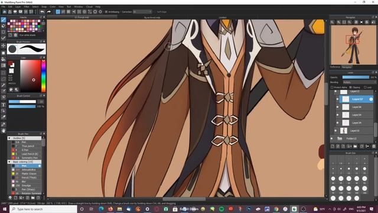Select Layer36 in the layer list
This screenshot has height=213, width=378.
click(x=356, y=107)
